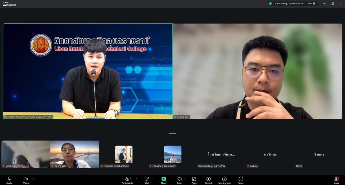The height and width of the screenshot is (185, 345).
Task: Click the Record icon in toolbar
Action: (209, 179)
